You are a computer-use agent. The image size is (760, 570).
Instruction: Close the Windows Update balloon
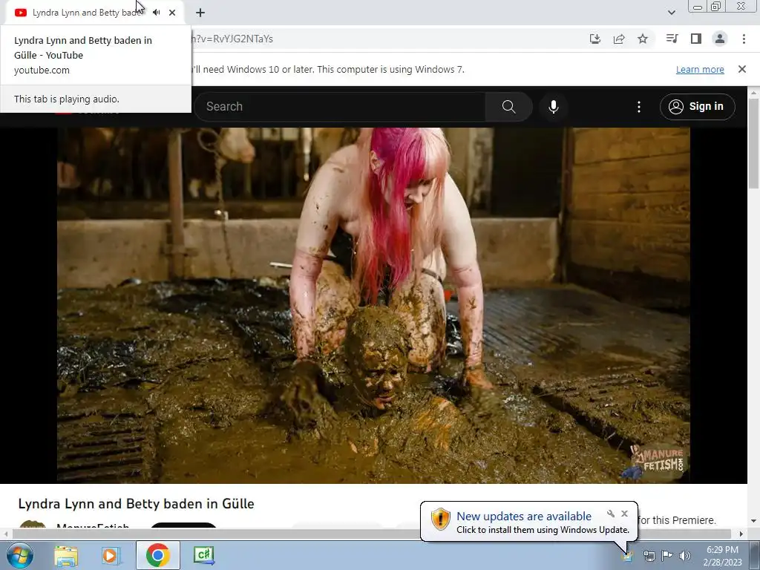point(625,514)
